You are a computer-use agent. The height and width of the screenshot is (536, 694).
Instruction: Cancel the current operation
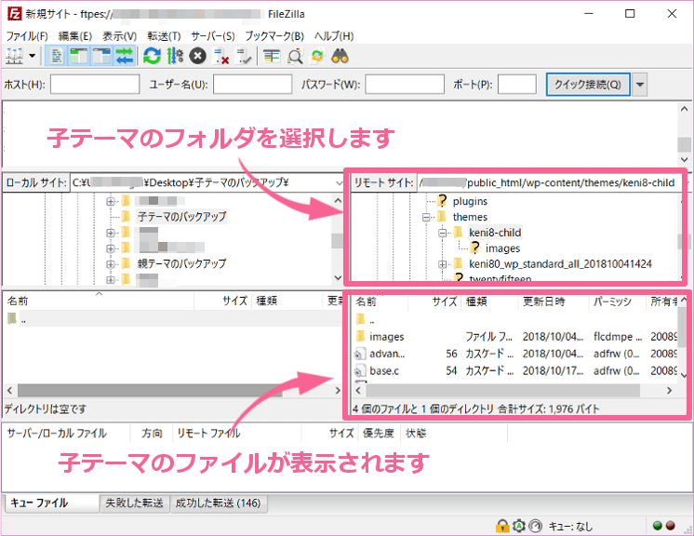(198, 56)
